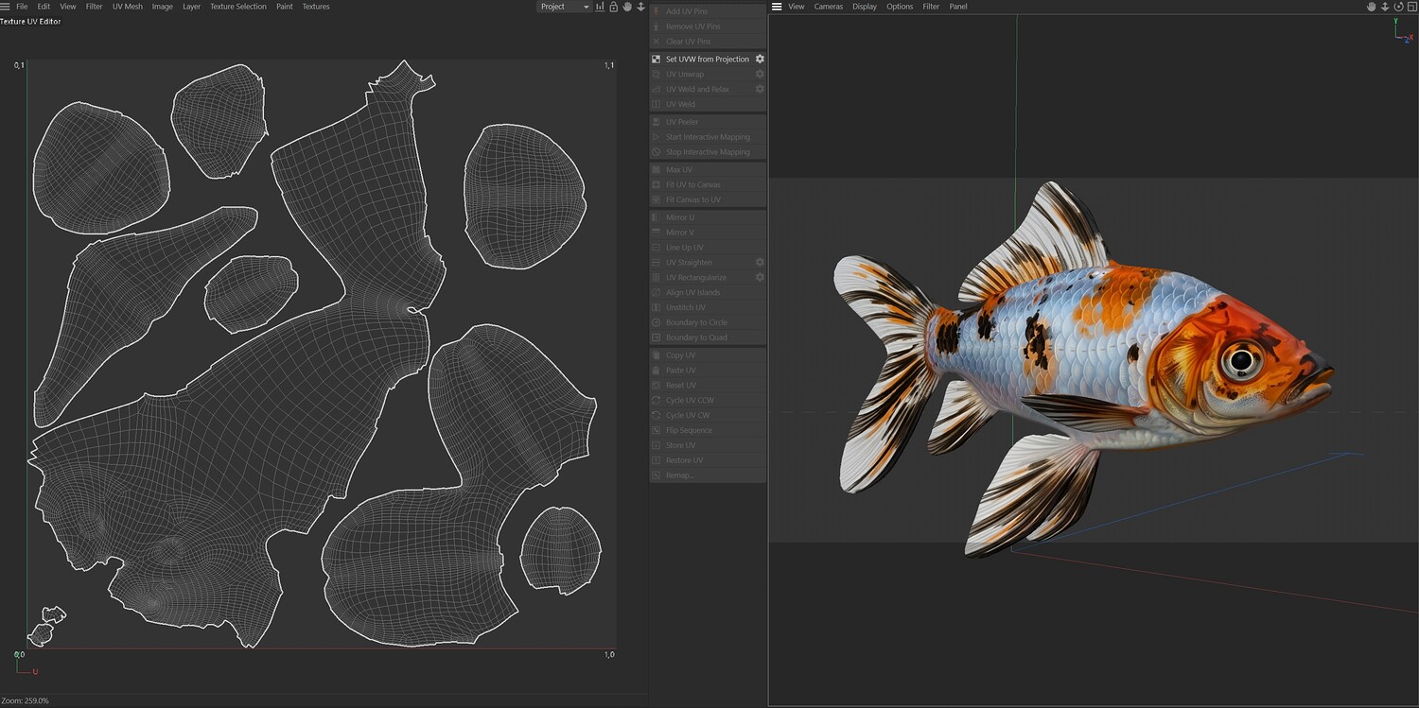Select the zoom arrows icon in UV Editor
Viewport: 1419px width, 708px height.
point(640,7)
